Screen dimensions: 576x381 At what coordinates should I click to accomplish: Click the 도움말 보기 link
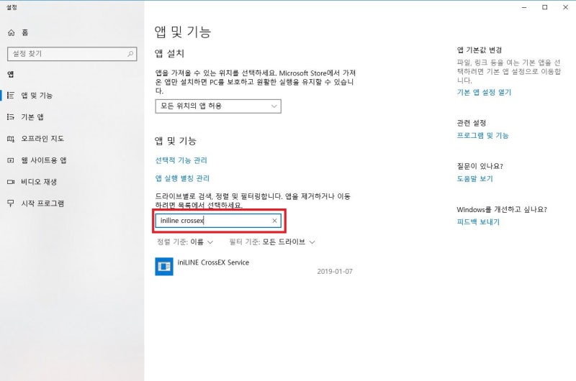[x=474, y=179]
